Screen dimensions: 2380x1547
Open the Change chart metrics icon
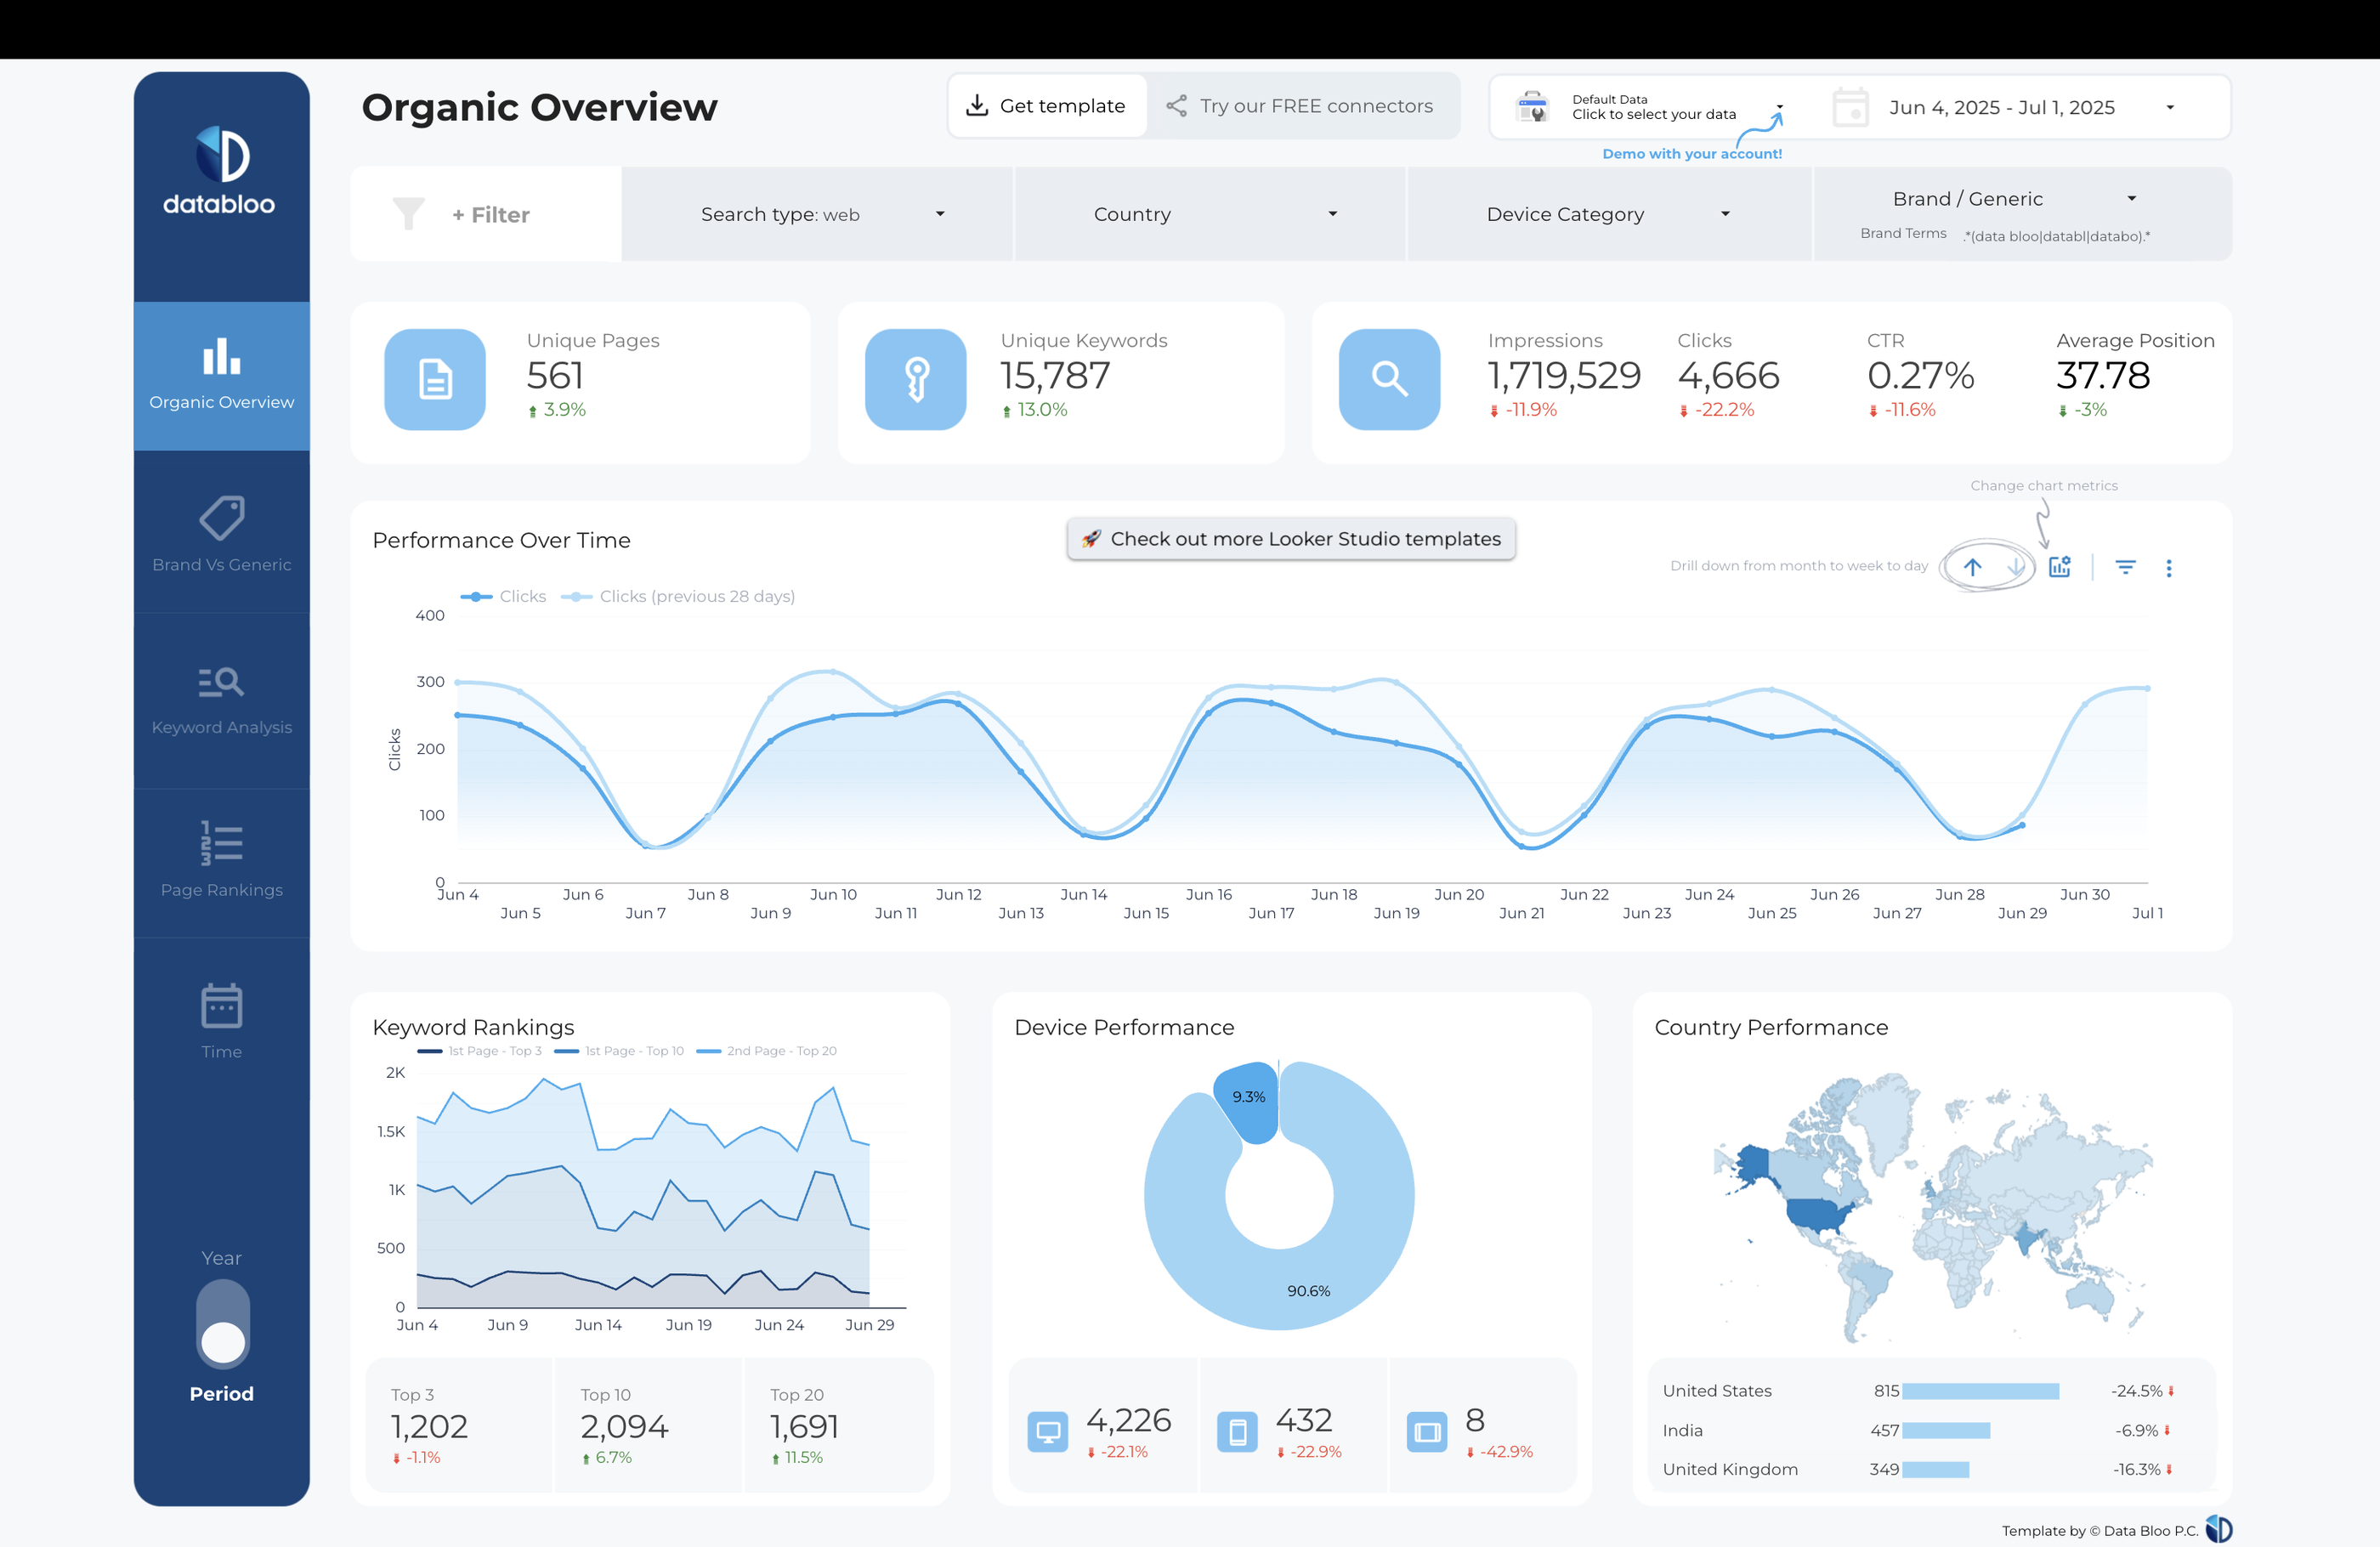2059,566
